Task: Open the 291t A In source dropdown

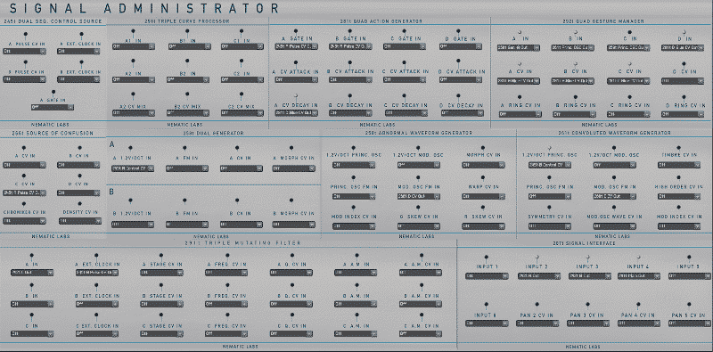Action: coord(32,273)
